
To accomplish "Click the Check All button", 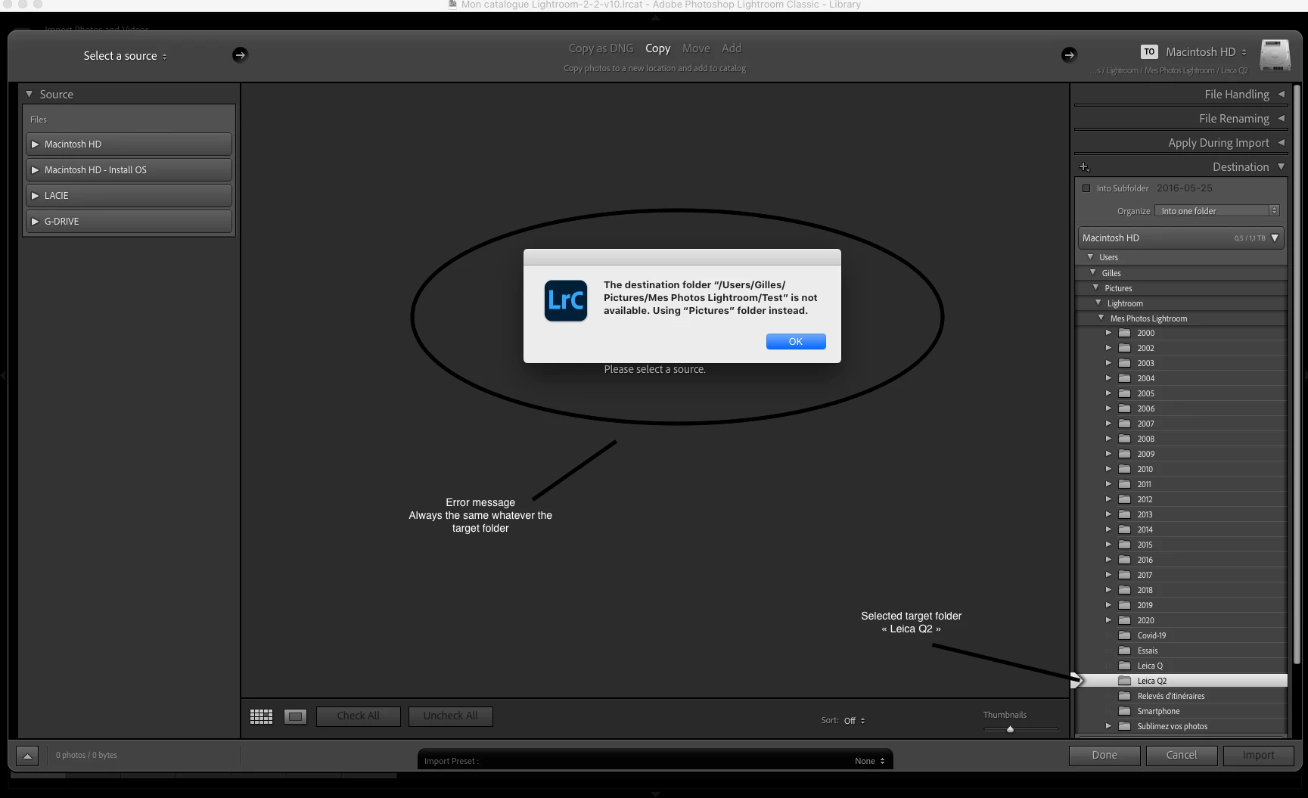I will (359, 716).
